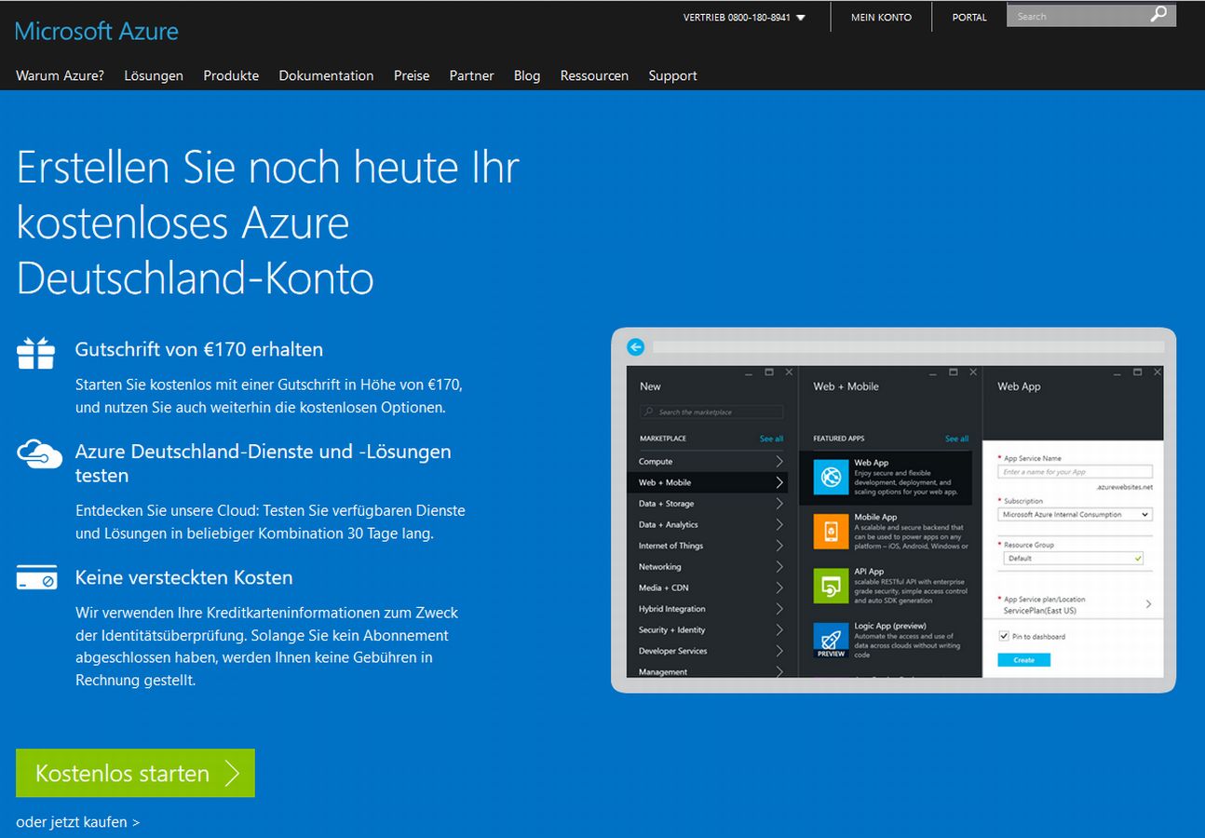Viewport: 1205px width, 838px height.
Task: Click the blue Web App globe icon
Action: (x=831, y=477)
